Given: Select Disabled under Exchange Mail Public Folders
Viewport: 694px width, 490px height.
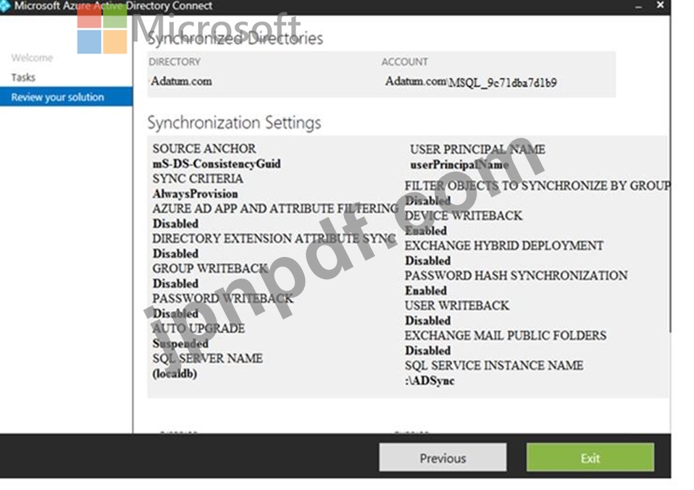Looking at the screenshot, I should 427,351.
